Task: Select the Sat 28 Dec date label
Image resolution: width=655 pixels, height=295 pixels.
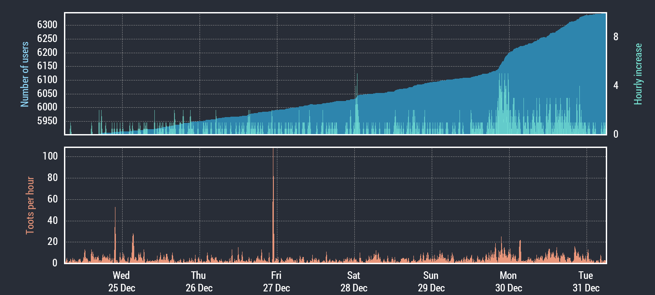Action: 353,282
